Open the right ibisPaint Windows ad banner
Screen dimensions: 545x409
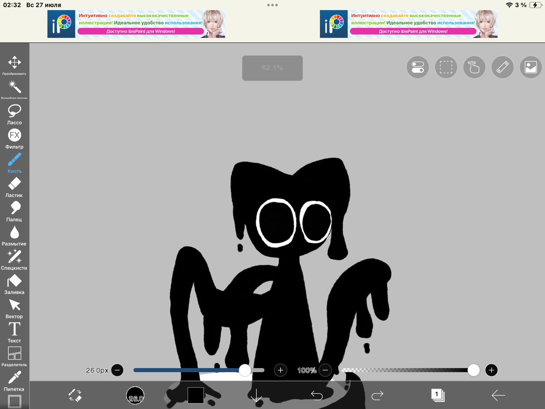(x=409, y=24)
